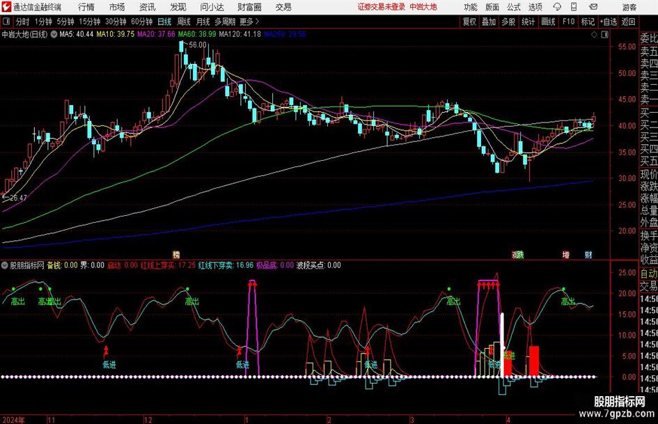Switch to the 周线 weekly tab
658x424 pixels.
click(x=184, y=22)
